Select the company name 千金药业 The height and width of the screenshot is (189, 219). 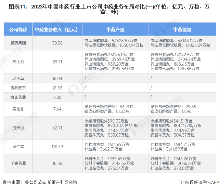pos(18,163)
